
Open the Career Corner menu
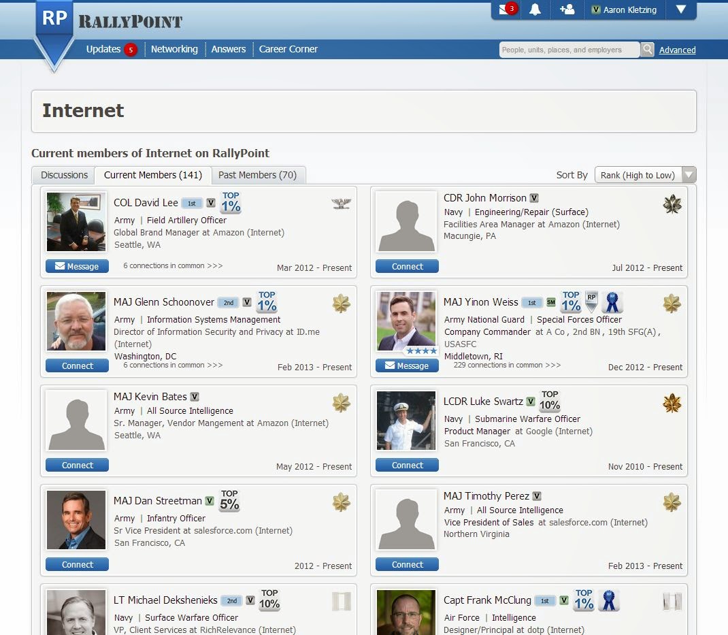(288, 49)
